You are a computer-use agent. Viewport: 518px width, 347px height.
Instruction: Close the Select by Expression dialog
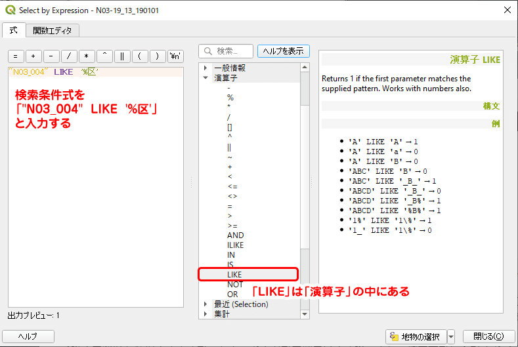coord(507,10)
